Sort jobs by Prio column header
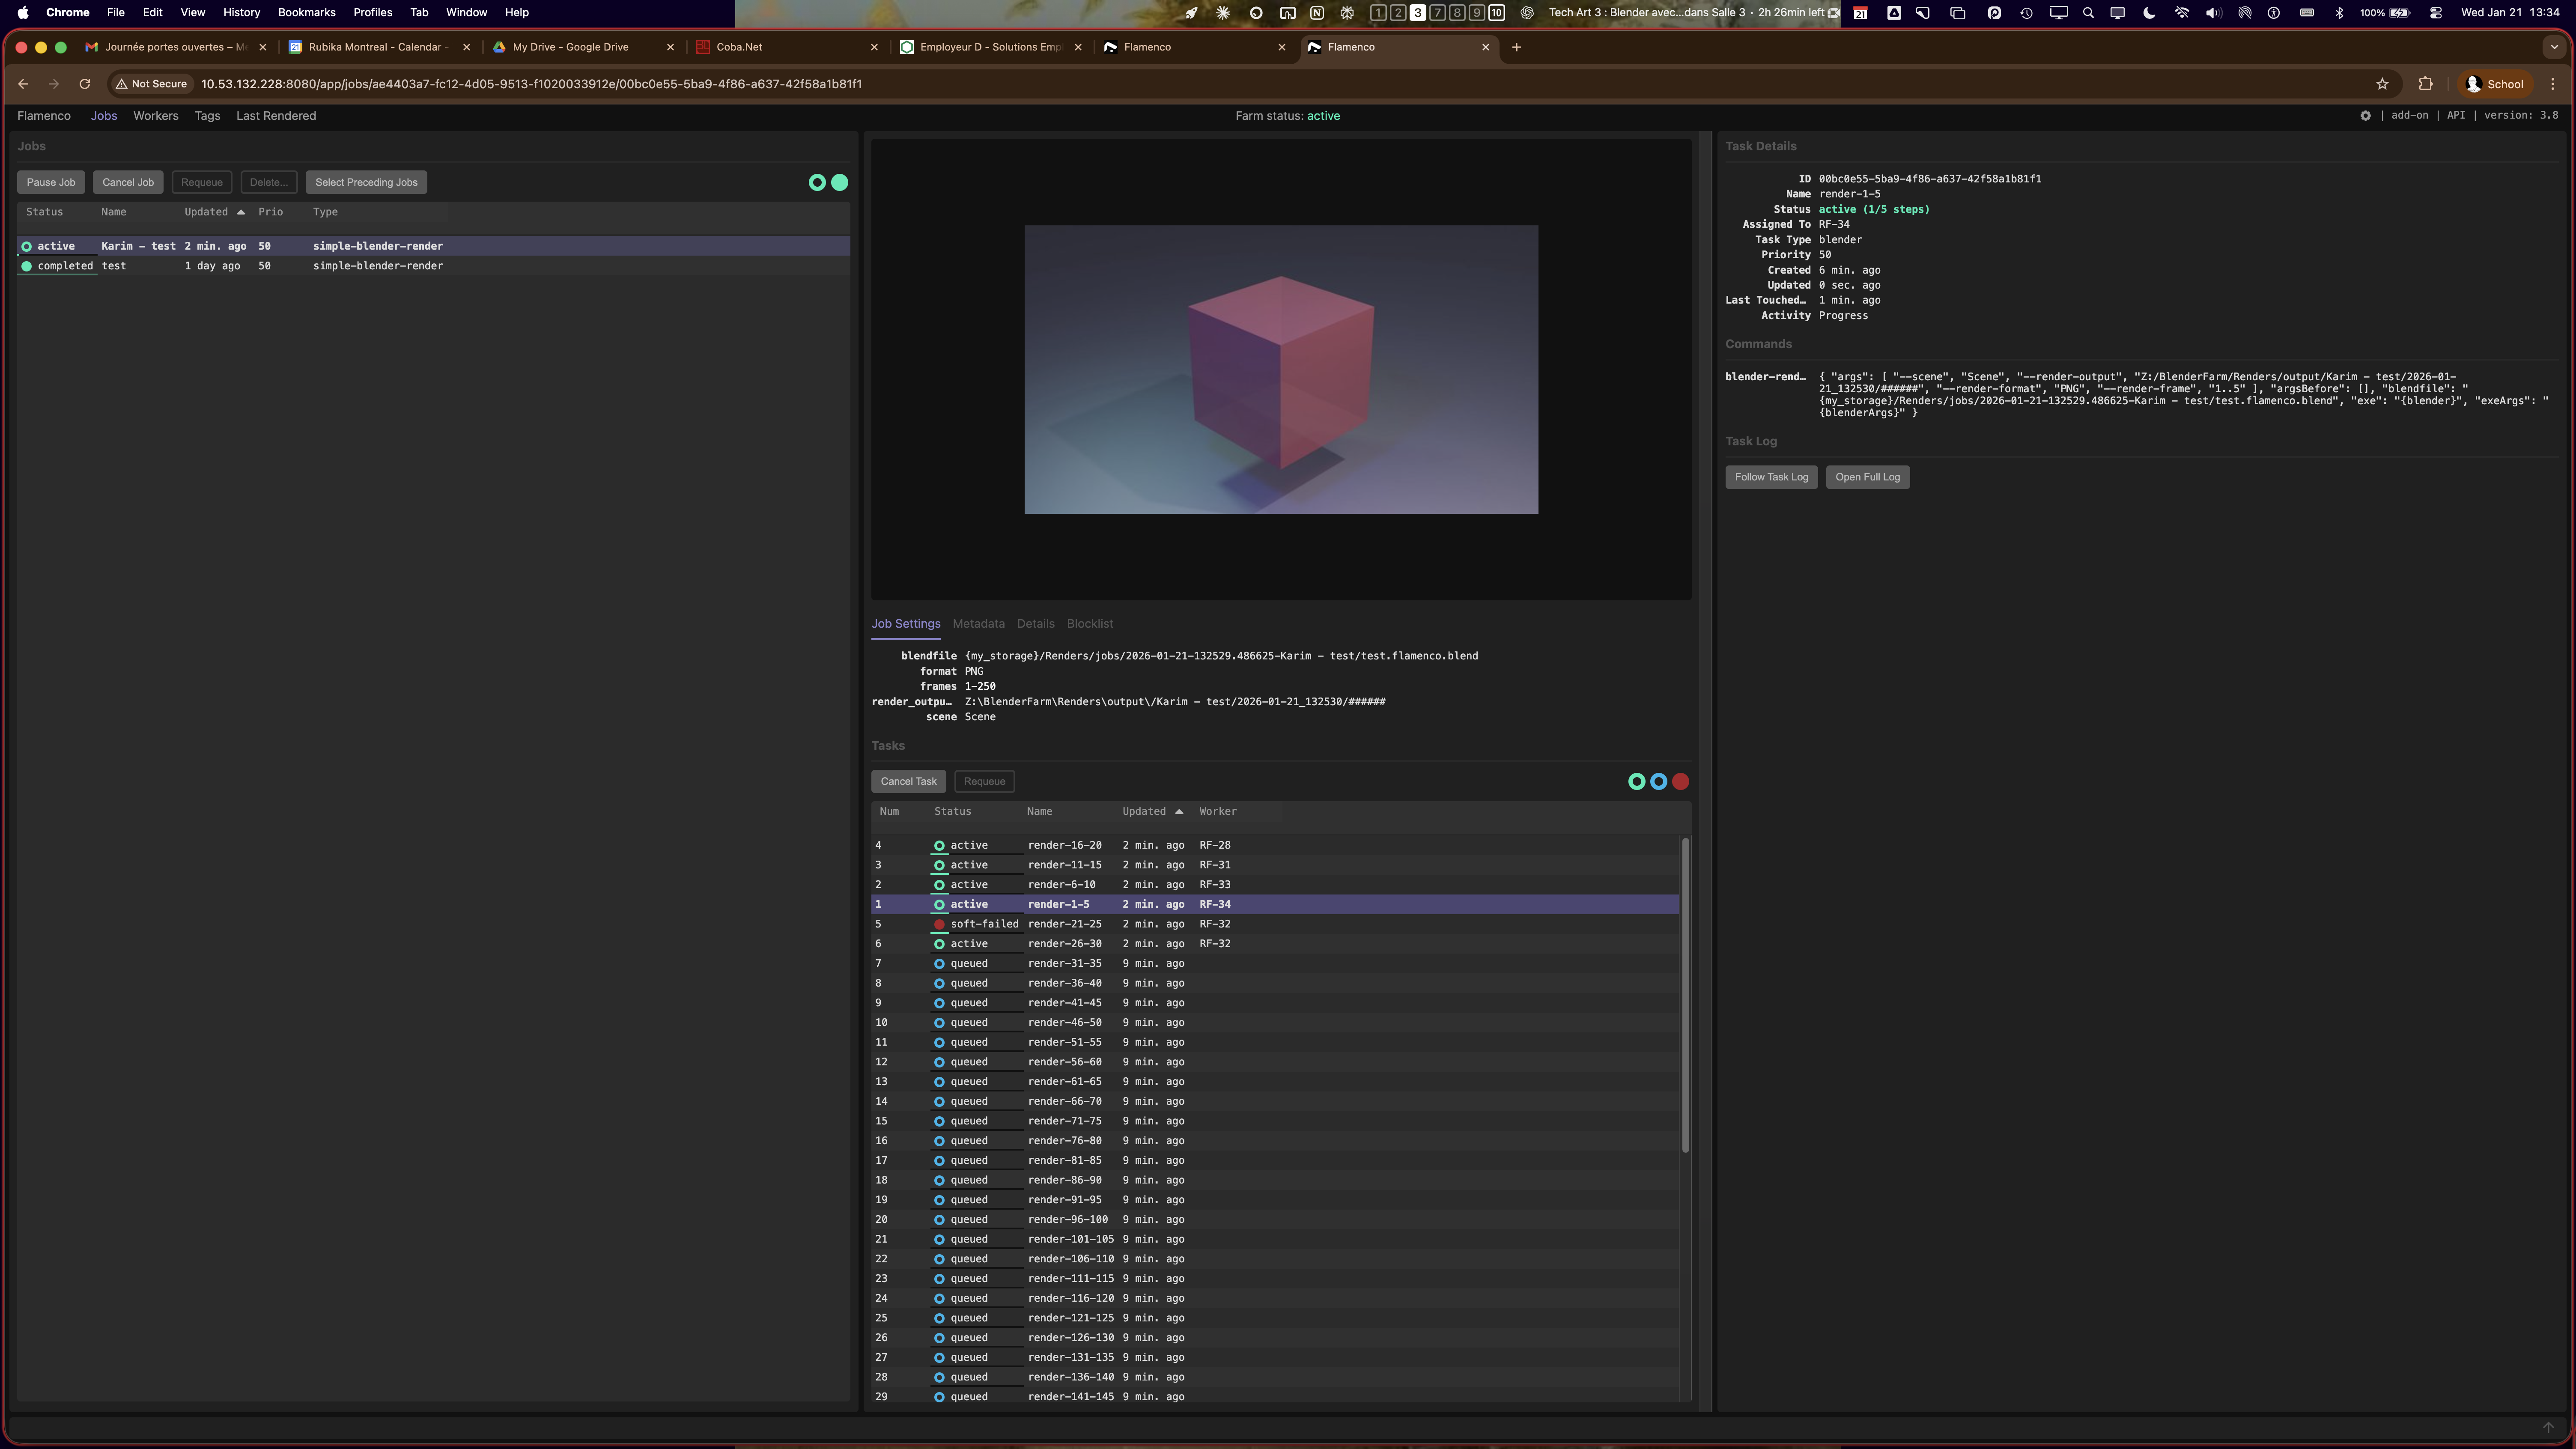 click(270, 212)
